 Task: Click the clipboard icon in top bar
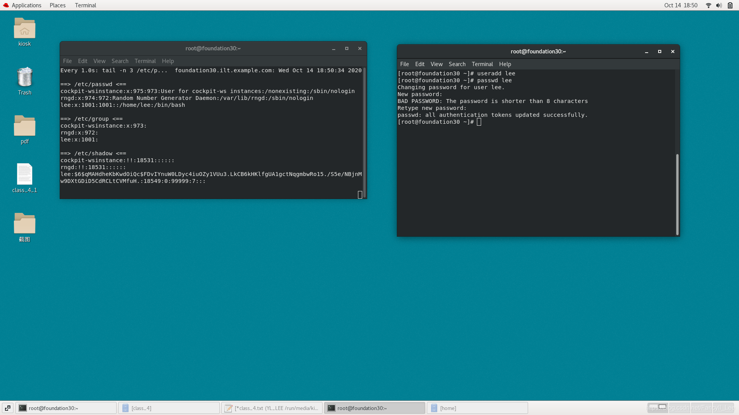tap(730, 5)
